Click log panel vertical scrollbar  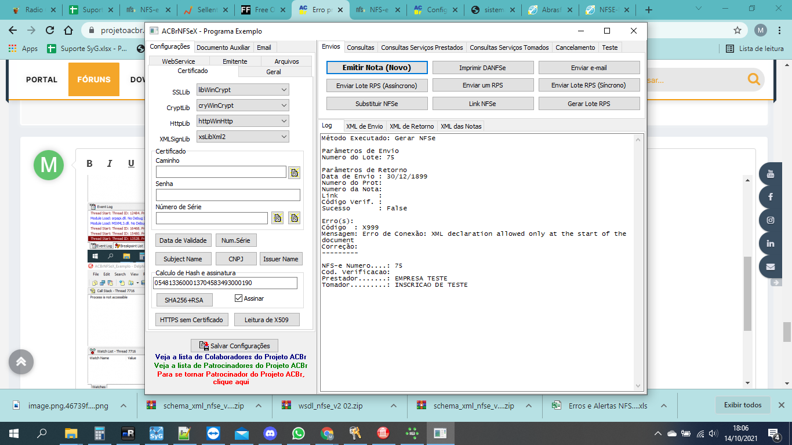pyautogui.click(x=638, y=262)
